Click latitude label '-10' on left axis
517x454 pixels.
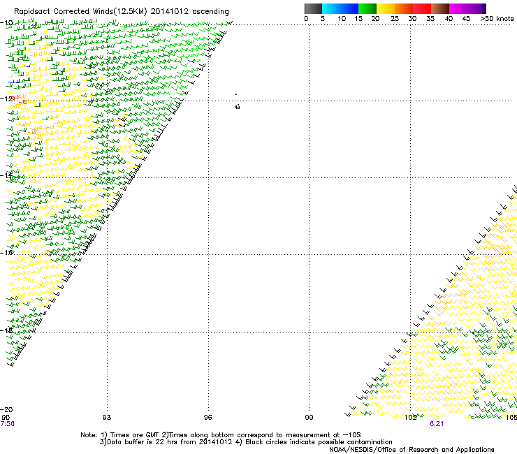pos(6,23)
